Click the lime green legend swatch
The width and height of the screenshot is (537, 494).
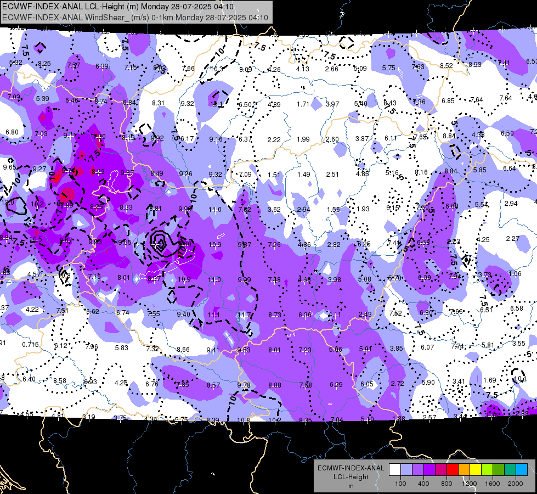point(487,470)
